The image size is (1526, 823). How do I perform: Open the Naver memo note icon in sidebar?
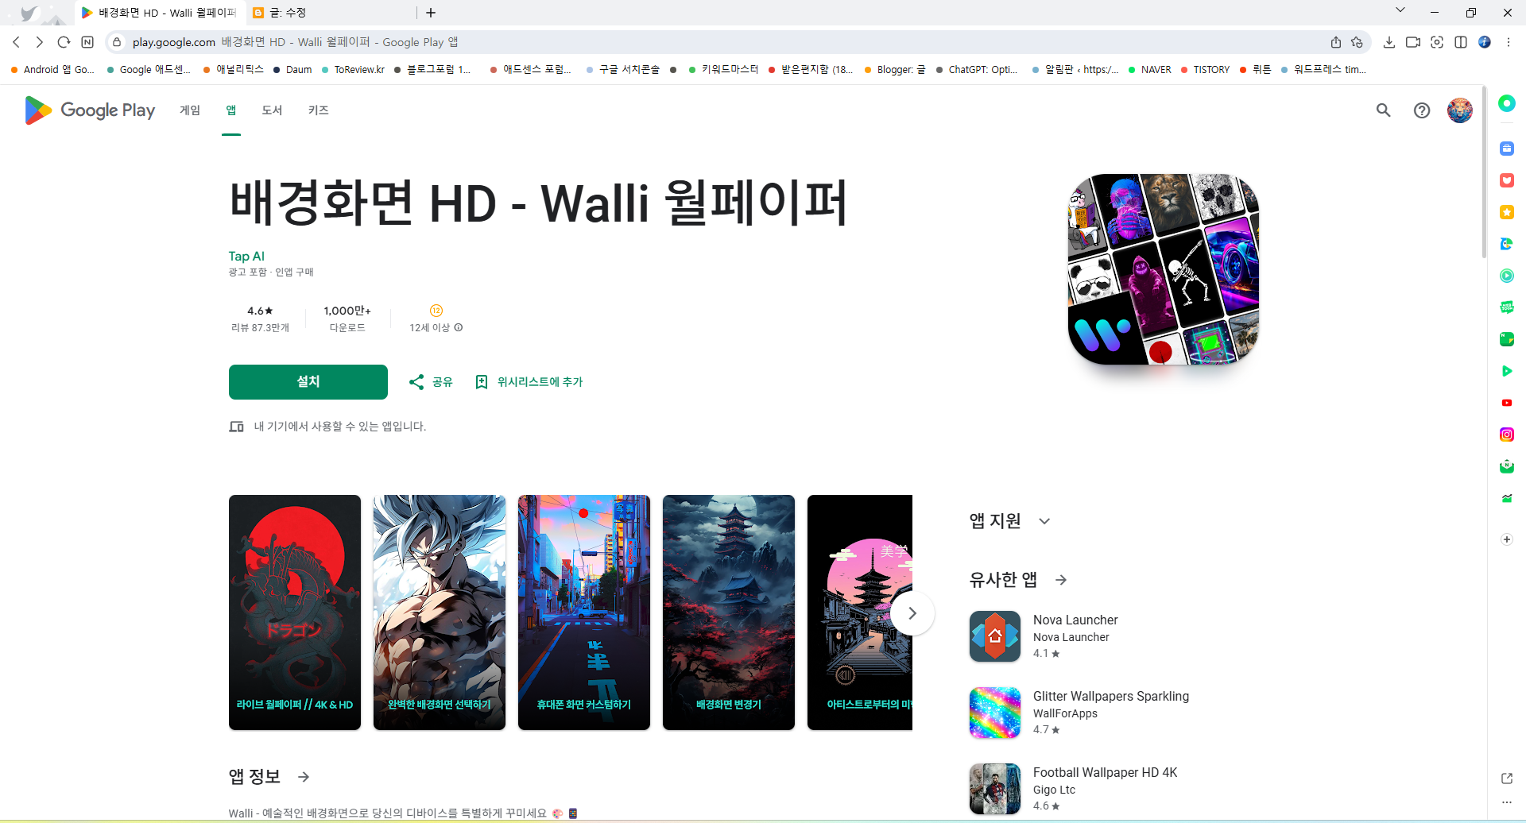coord(1507,339)
